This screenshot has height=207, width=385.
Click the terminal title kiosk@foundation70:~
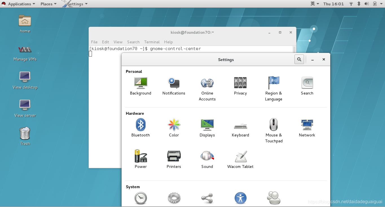pos(192,32)
